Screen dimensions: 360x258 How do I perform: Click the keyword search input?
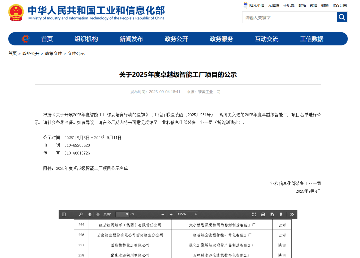[289, 17]
